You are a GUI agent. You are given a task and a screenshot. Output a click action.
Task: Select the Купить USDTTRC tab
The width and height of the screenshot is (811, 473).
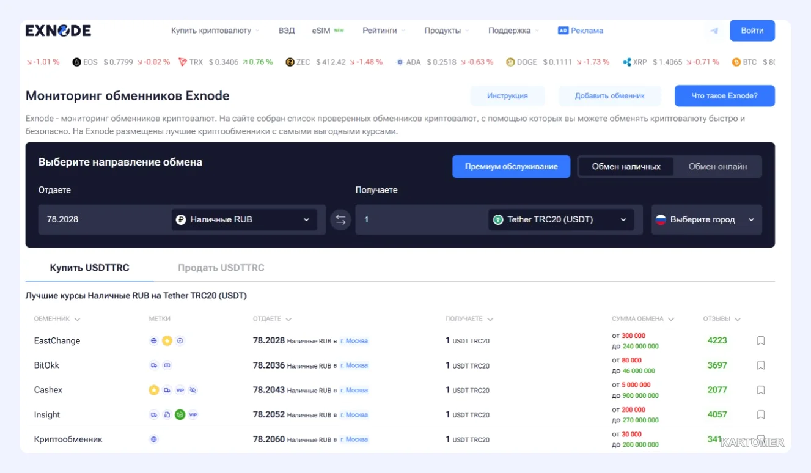tap(90, 268)
